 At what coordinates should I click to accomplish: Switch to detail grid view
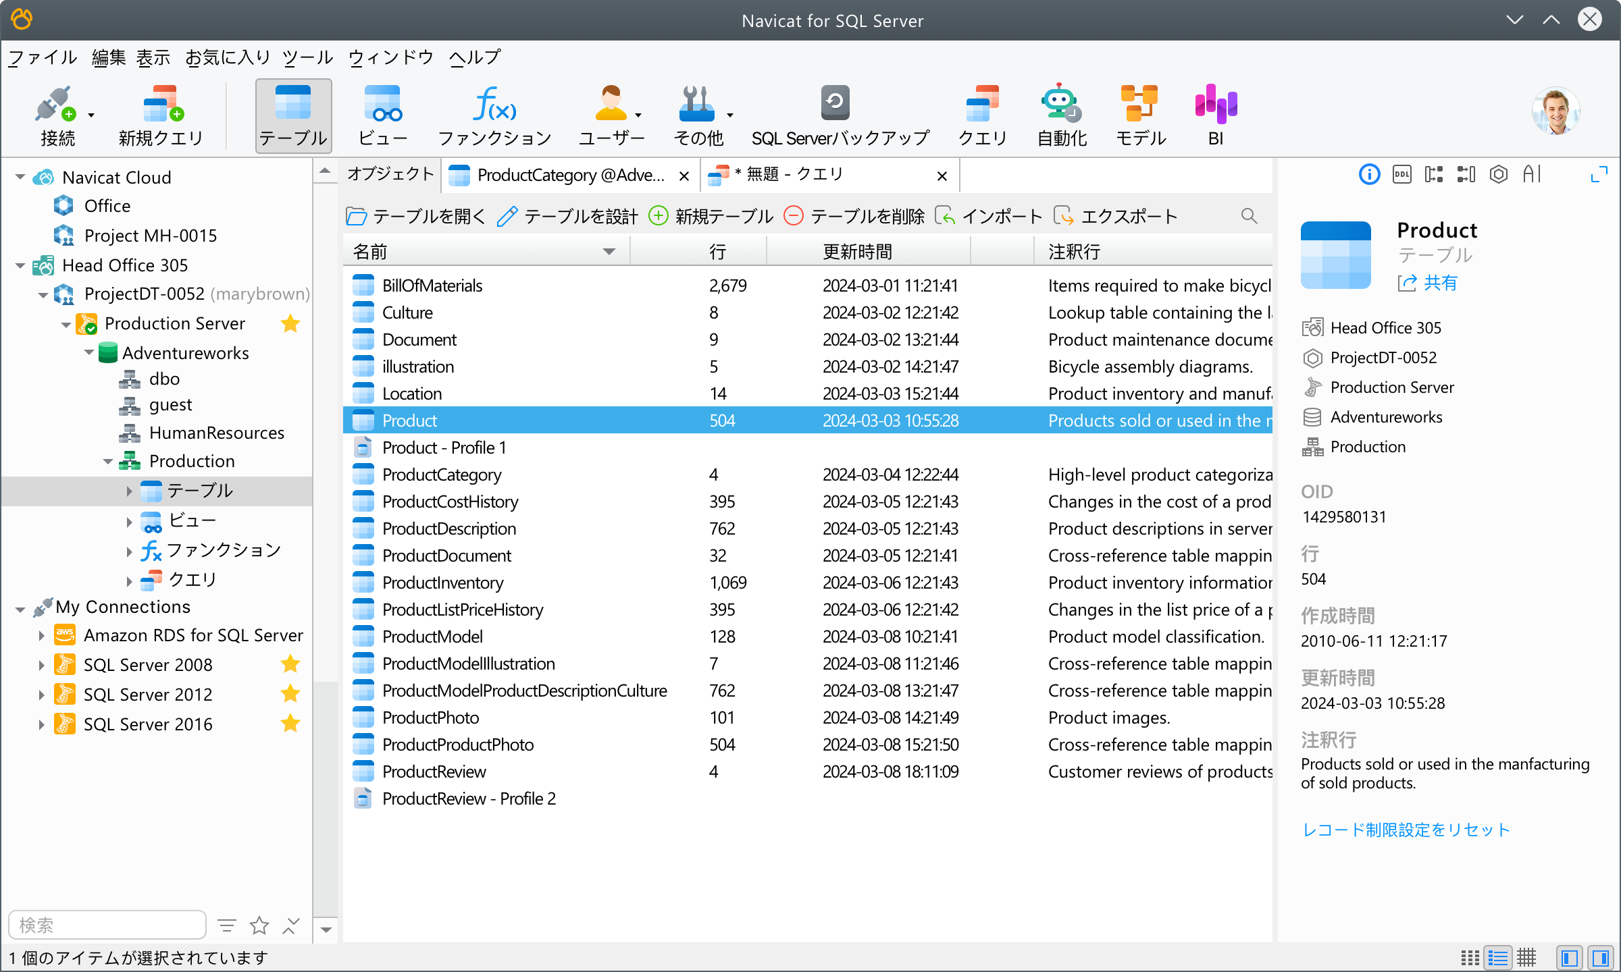coord(1526,958)
